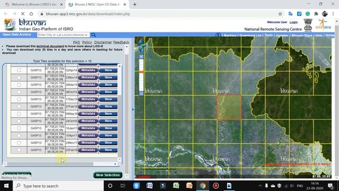Click the tile table horizontal scrollbar
The width and height of the screenshot is (339, 191).
[50, 164]
